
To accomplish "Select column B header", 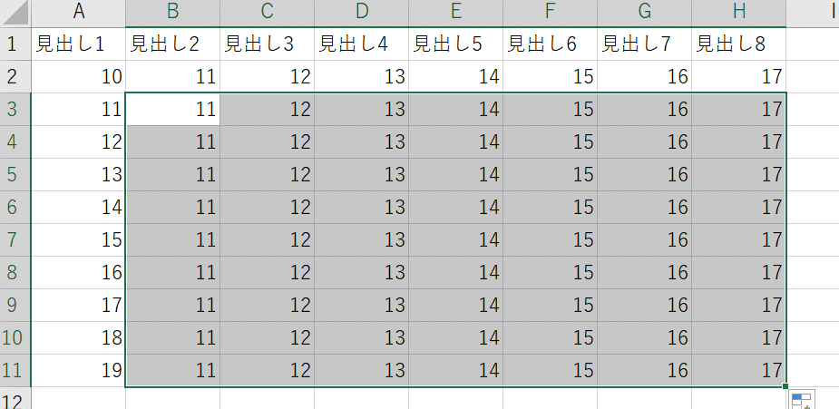I will click(173, 14).
